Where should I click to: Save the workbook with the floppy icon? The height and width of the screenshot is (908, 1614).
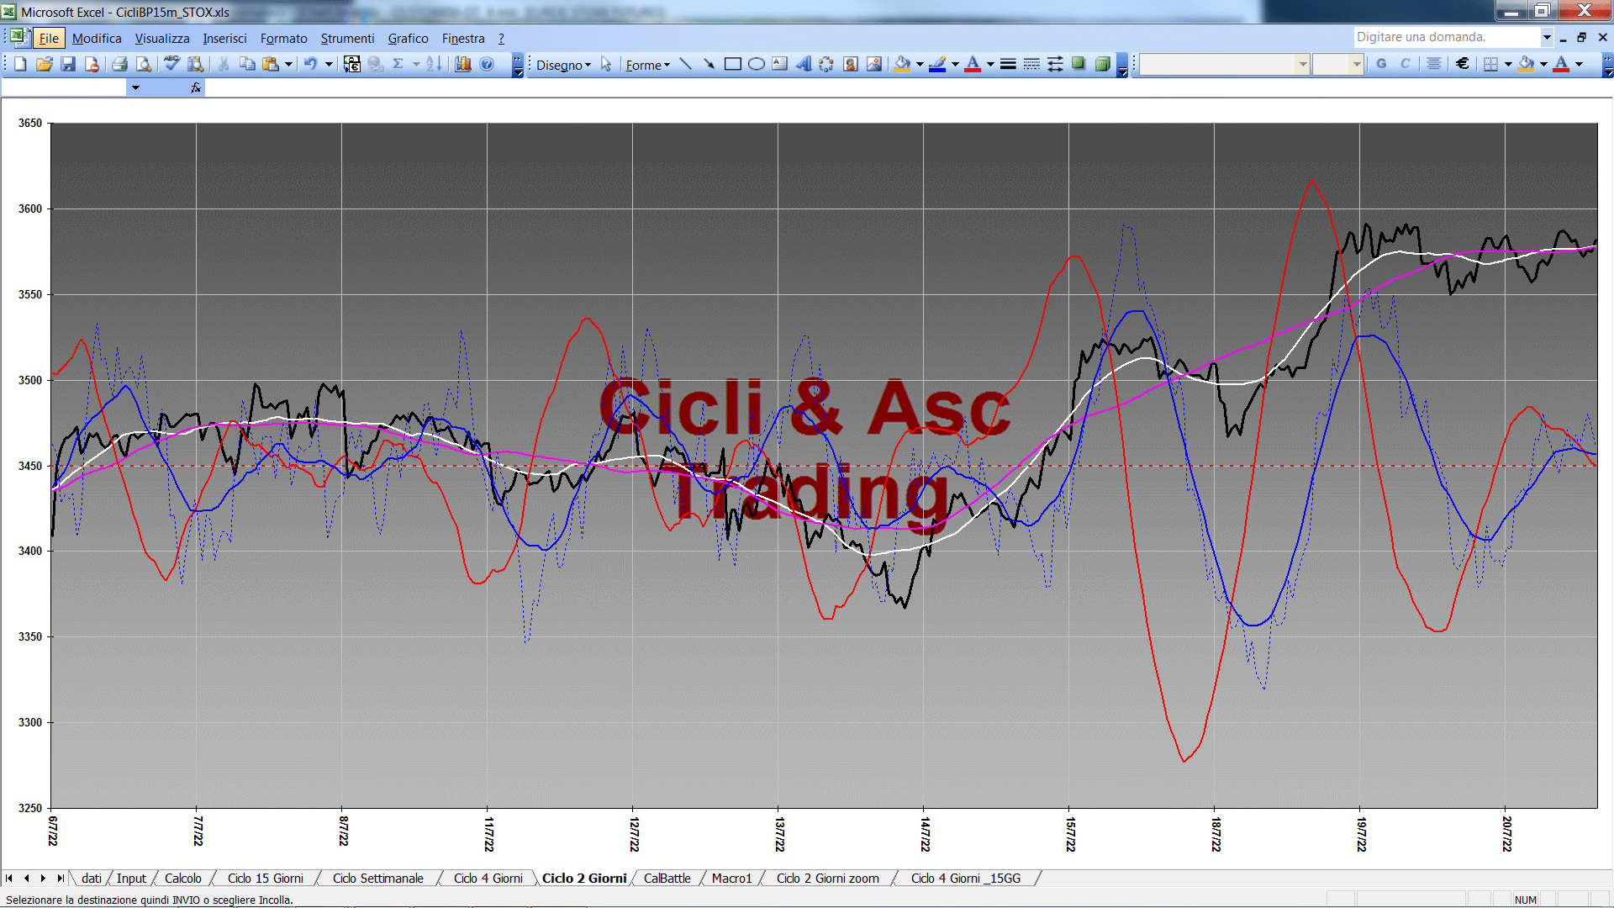tap(69, 64)
